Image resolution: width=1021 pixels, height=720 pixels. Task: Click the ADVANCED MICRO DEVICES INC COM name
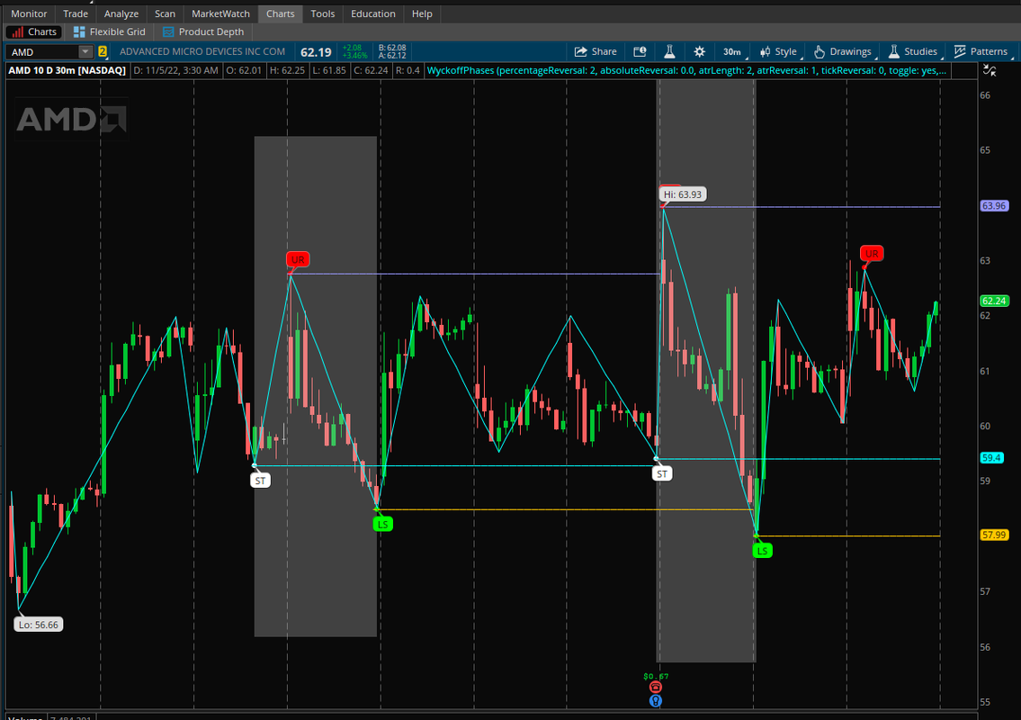coord(202,51)
